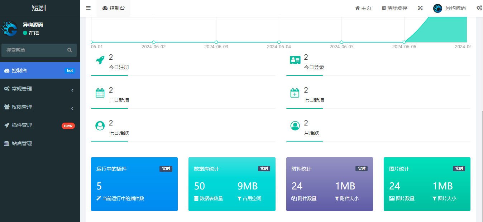Click the user icon beside 七日活跃
Image resolution: width=483 pixels, height=222 pixels.
pyautogui.click(x=100, y=126)
